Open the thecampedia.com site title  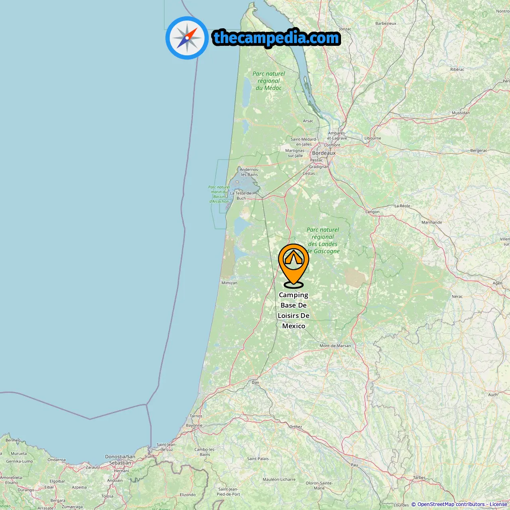click(277, 38)
